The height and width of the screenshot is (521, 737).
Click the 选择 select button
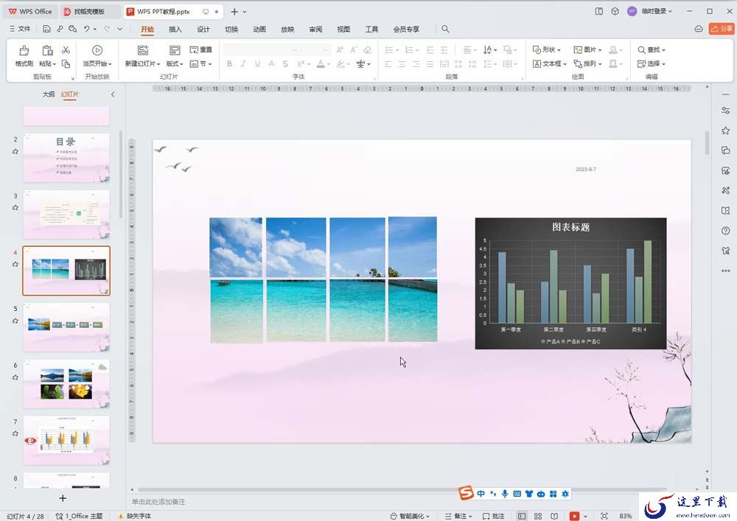[x=652, y=64]
